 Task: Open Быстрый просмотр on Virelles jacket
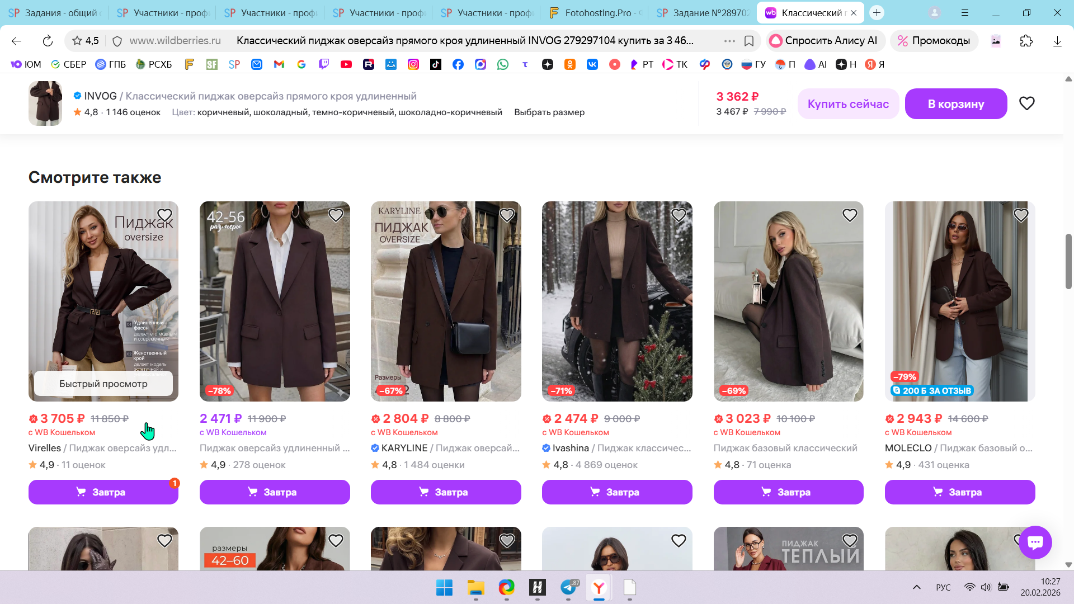pyautogui.click(x=103, y=384)
